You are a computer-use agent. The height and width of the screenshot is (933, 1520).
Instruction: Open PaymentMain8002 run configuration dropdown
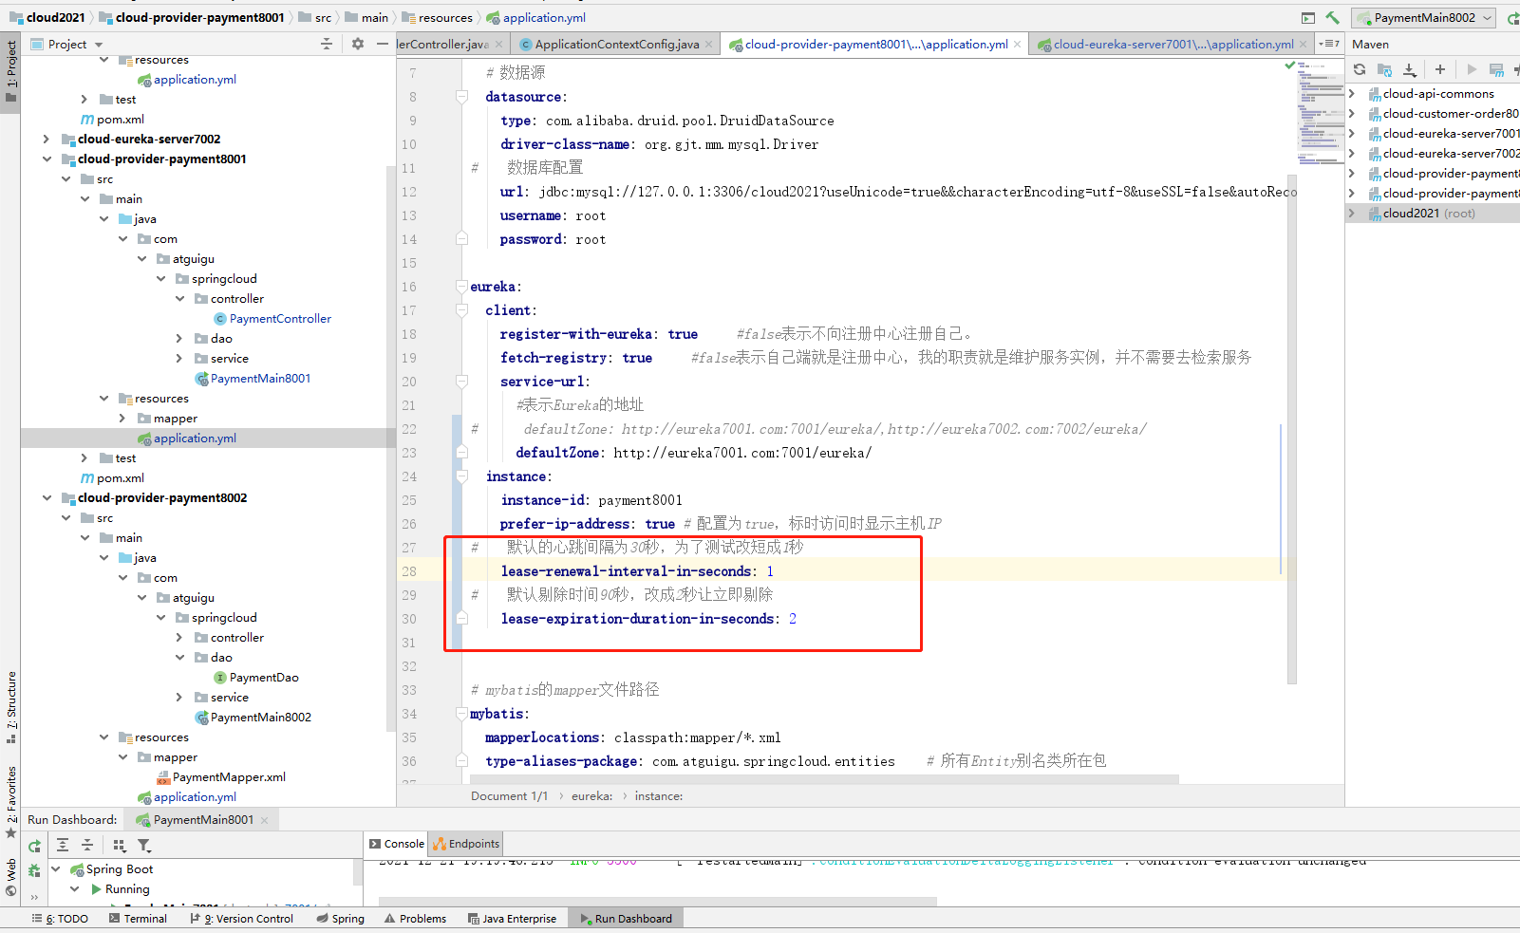(1424, 18)
